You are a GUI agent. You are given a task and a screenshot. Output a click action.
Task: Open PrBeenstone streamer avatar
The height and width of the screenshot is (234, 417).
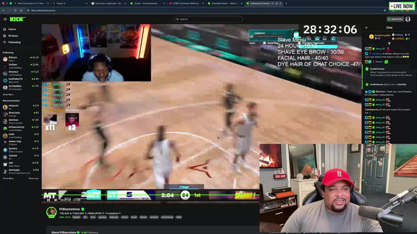tap(51, 212)
